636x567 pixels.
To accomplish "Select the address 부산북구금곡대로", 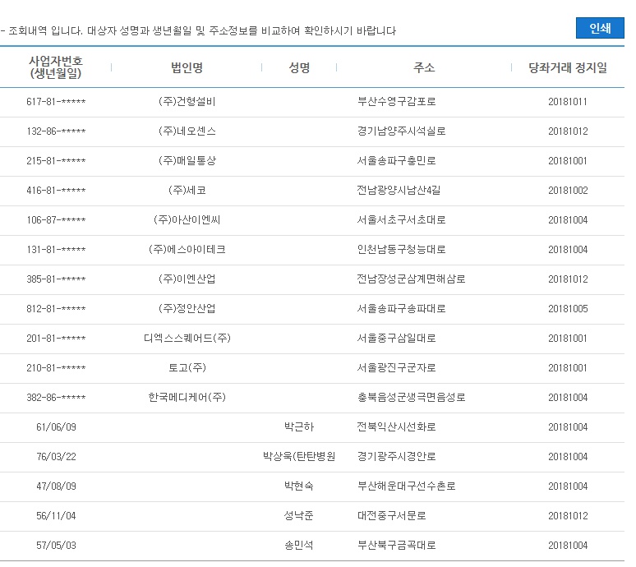I will [396, 546].
